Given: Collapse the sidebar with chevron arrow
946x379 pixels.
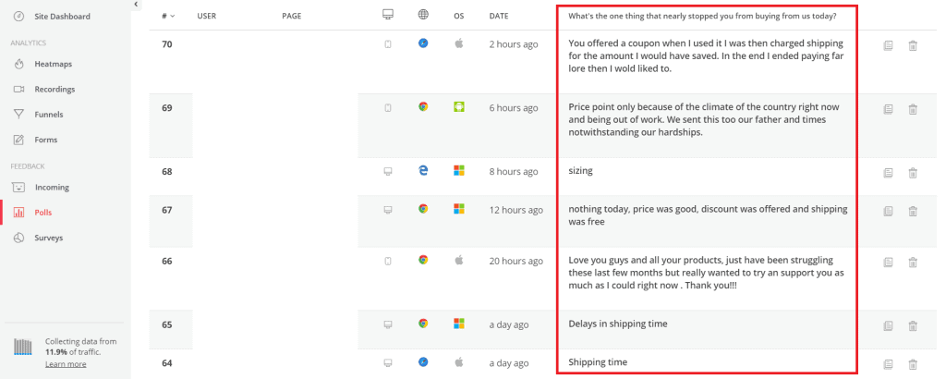Looking at the screenshot, I should click(136, 5).
